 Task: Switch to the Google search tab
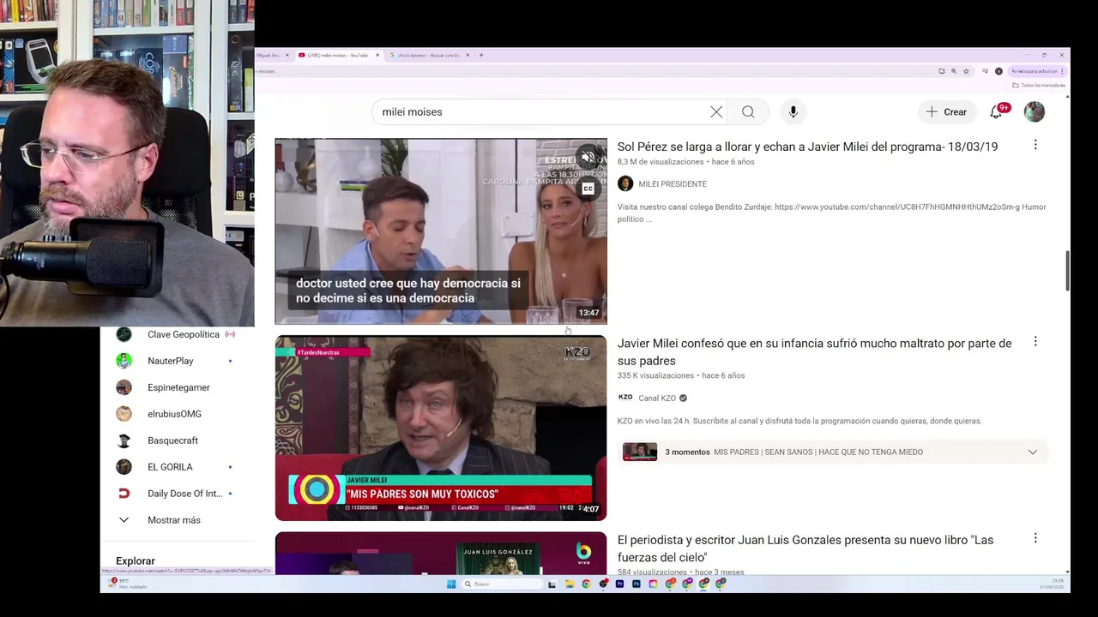[427, 55]
